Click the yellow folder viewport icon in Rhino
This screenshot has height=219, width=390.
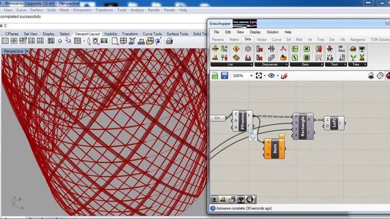coord(150,41)
